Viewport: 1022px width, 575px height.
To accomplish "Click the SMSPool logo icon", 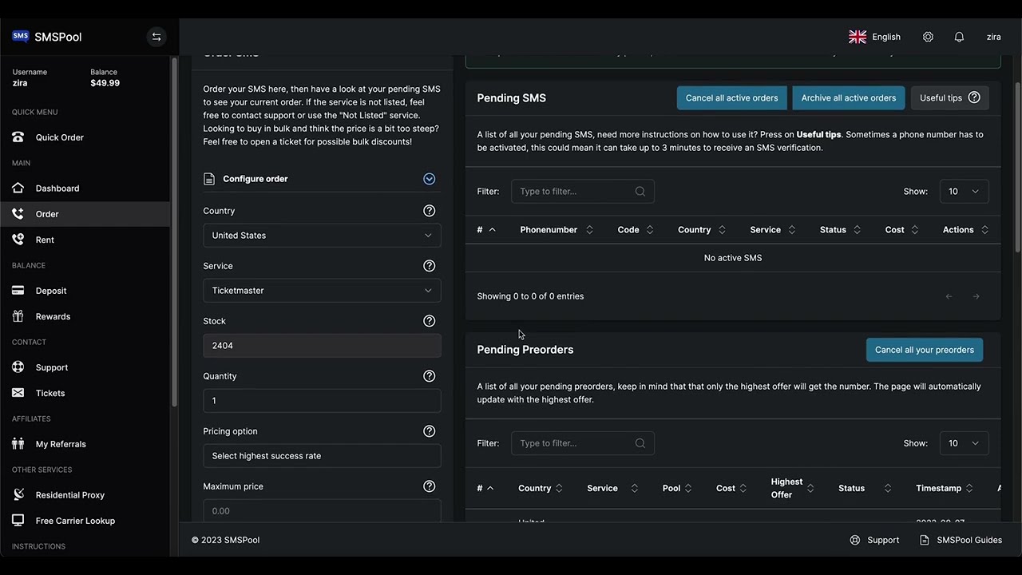I will (21, 37).
